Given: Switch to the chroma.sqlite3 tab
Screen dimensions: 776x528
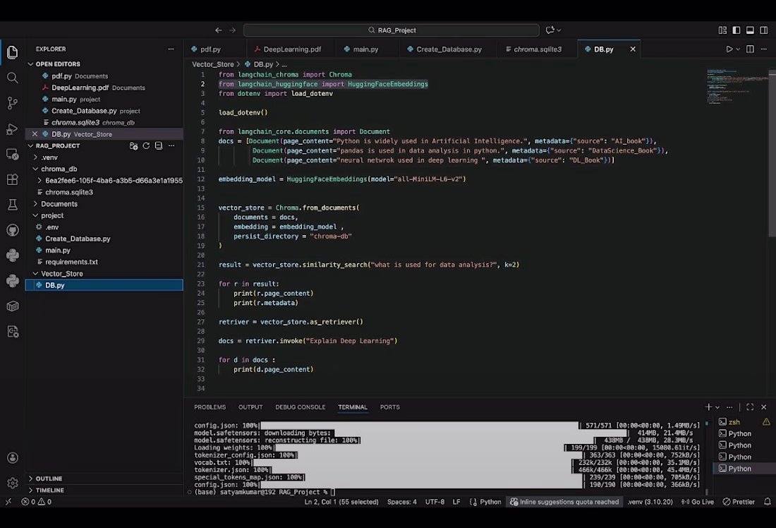Looking at the screenshot, I should point(538,49).
